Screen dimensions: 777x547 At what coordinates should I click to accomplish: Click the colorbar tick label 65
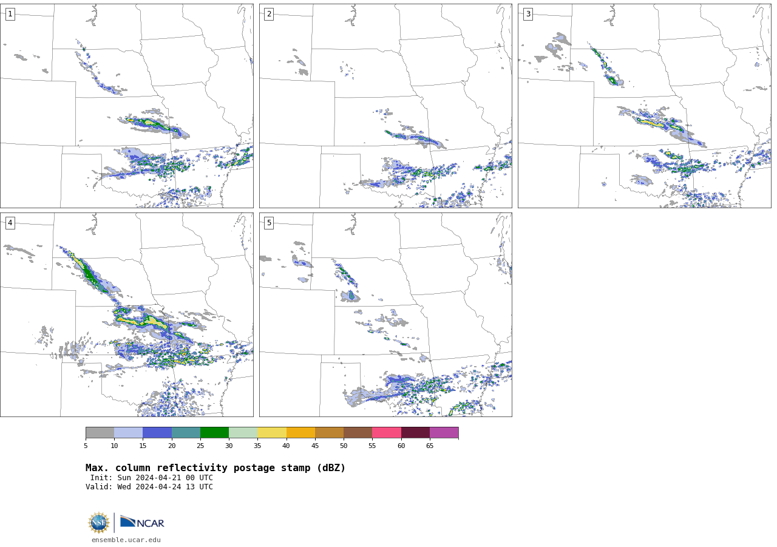430,446
